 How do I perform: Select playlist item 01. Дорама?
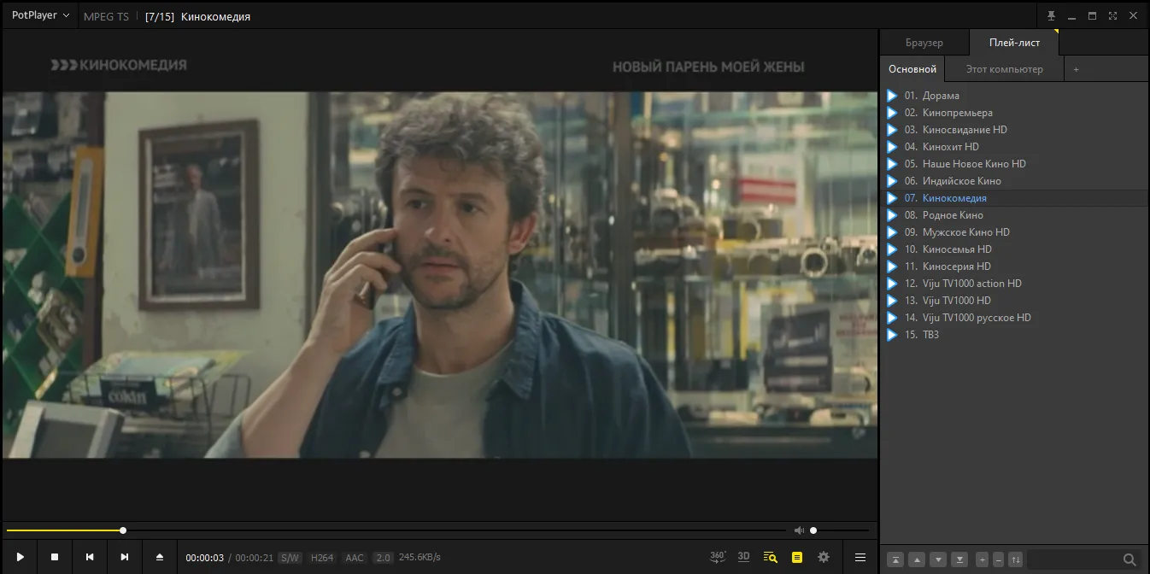coord(1014,96)
